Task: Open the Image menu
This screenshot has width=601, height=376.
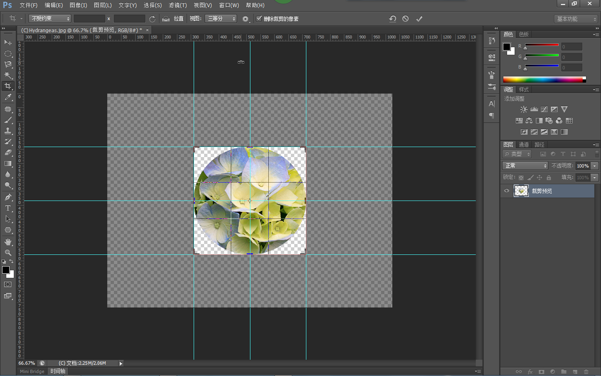Action: pos(78,5)
